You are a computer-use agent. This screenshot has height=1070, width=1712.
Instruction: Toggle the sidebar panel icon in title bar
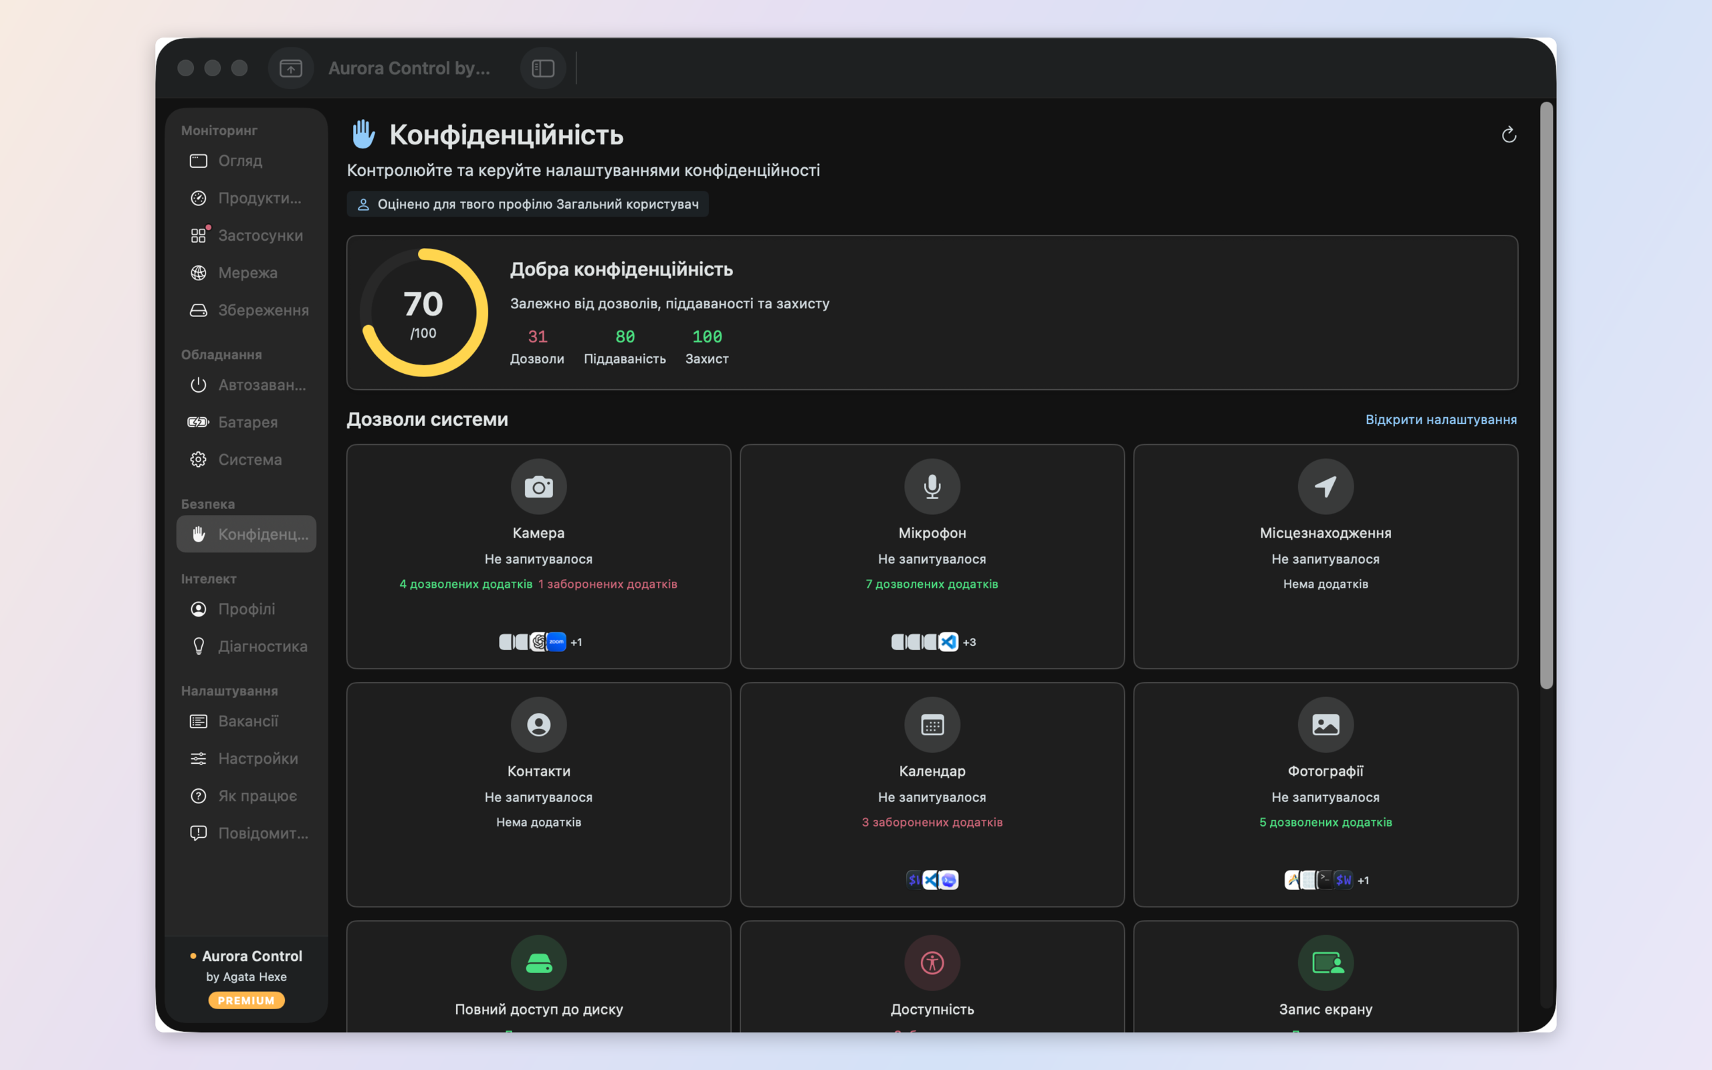pyautogui.click(x=542, y=68)
